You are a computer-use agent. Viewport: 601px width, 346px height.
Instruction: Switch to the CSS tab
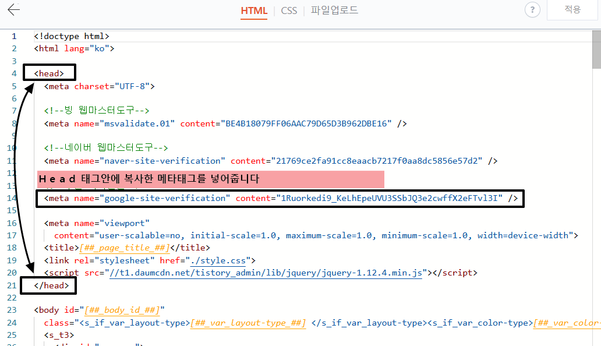pyautogui.click(x=289, y=10)
